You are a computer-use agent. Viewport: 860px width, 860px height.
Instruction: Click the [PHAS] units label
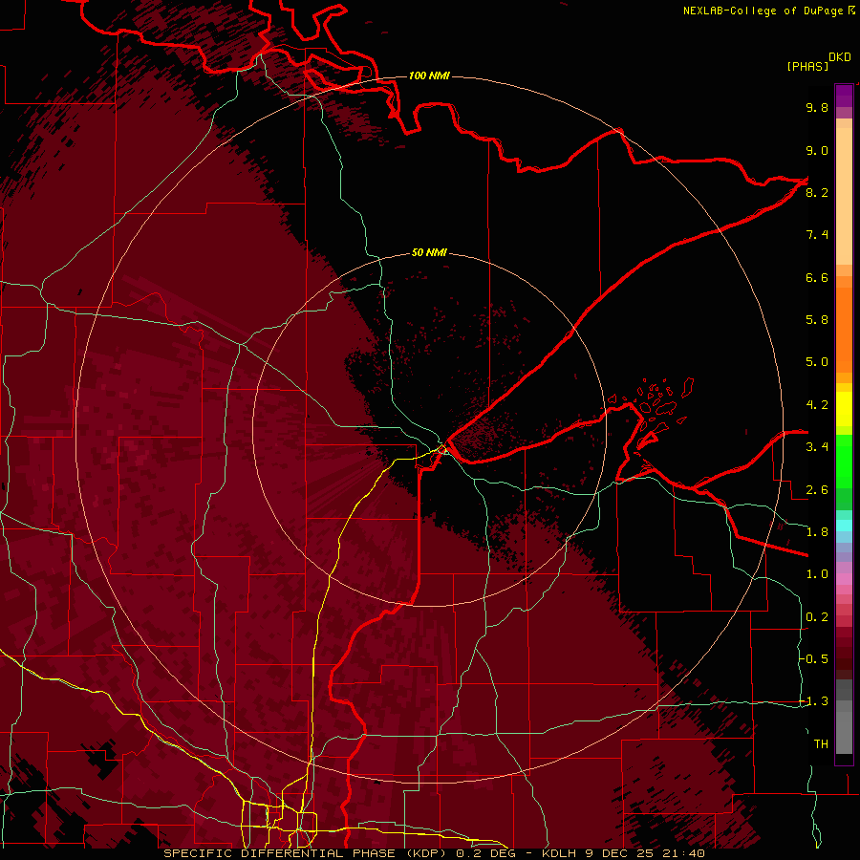pos(807,66)
